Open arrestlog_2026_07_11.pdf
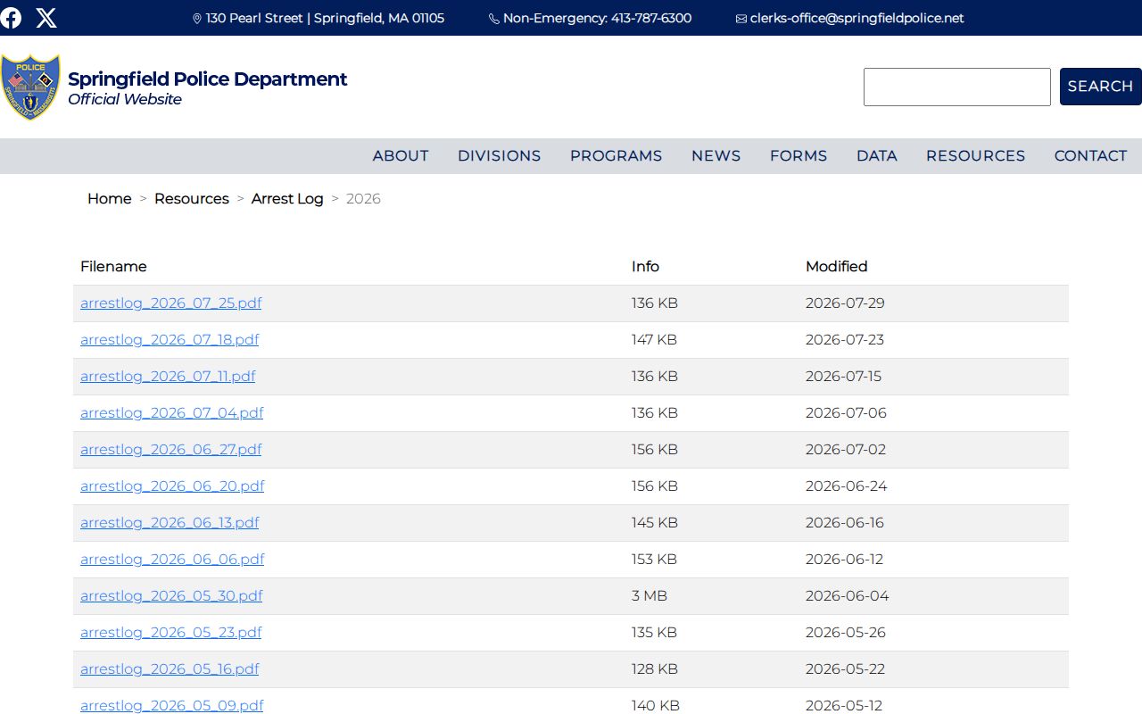This screenshot has width=1142, height=714. 168,377
